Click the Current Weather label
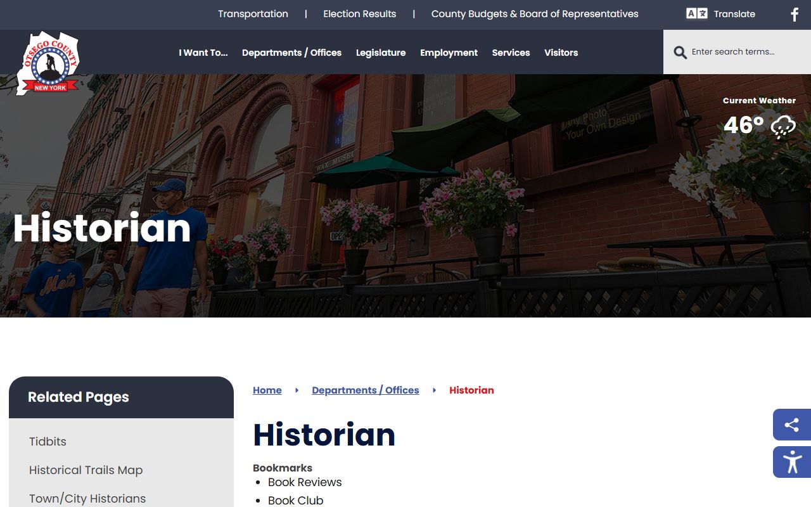The image size is (811, 507). [x=759, y=100]
